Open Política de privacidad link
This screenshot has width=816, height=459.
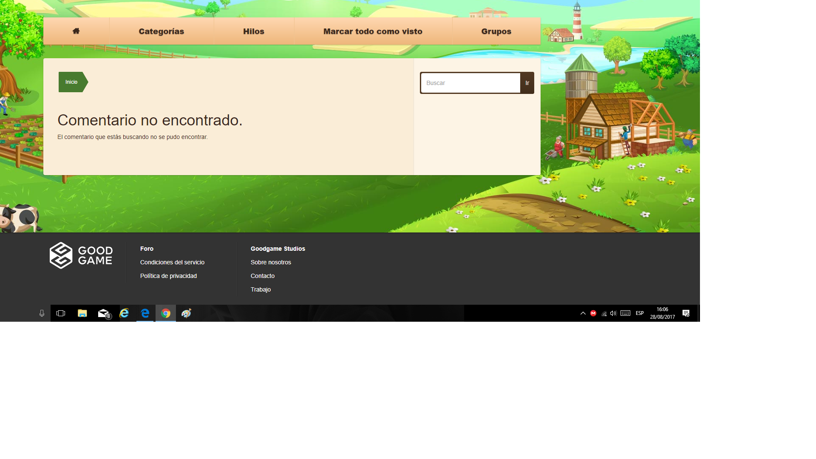point(168,276)
